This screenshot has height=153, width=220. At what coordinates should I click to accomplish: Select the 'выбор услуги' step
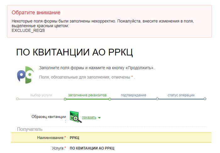41,95
